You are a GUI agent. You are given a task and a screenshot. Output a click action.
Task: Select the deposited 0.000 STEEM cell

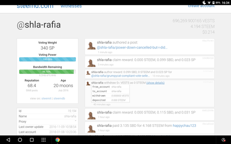click(118, 100)
